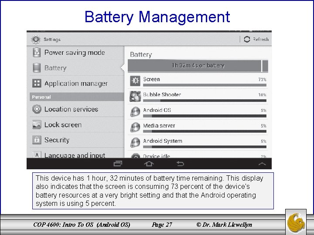Open Lock screen settings

click(x=63, y=125)
